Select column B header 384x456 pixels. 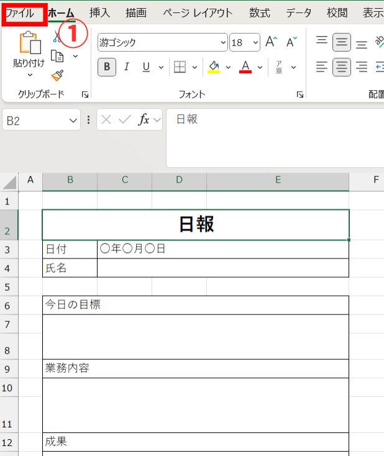click(x=70, y=182)
